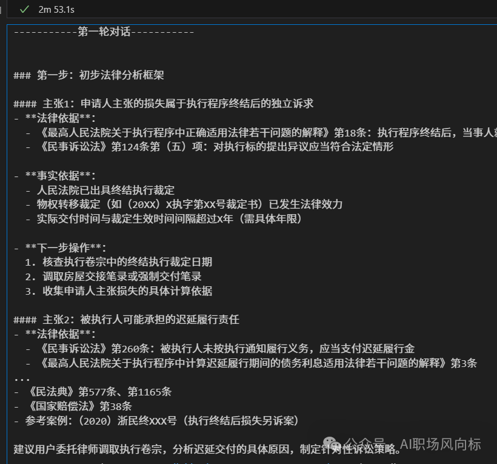Click the line '《民事诉讼法》第260条'
The width and height of the screenshot is (497, 464).
click(220, 349)
